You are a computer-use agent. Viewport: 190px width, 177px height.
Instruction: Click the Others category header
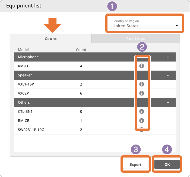point(95,103)
